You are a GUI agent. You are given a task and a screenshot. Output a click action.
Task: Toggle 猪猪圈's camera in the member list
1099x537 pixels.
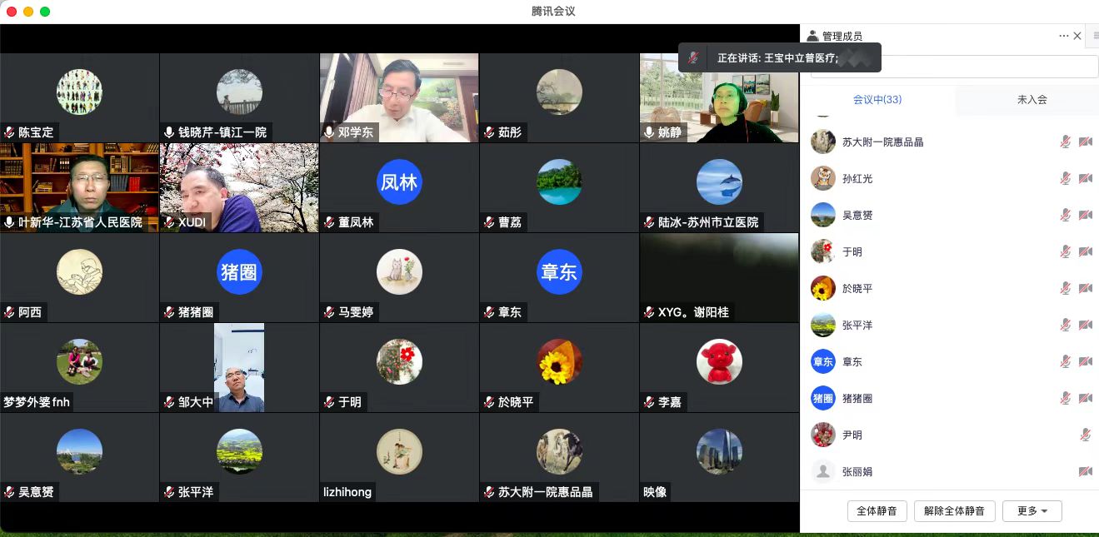[1085, 398]
